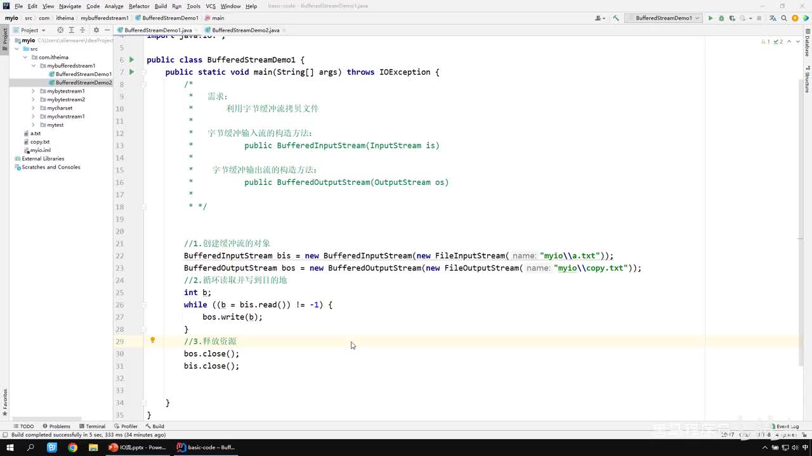This screenshot has width=812, height=456.
Task: Click the run gutter icon beside the class declaration
Action: [x=131, y=60]
